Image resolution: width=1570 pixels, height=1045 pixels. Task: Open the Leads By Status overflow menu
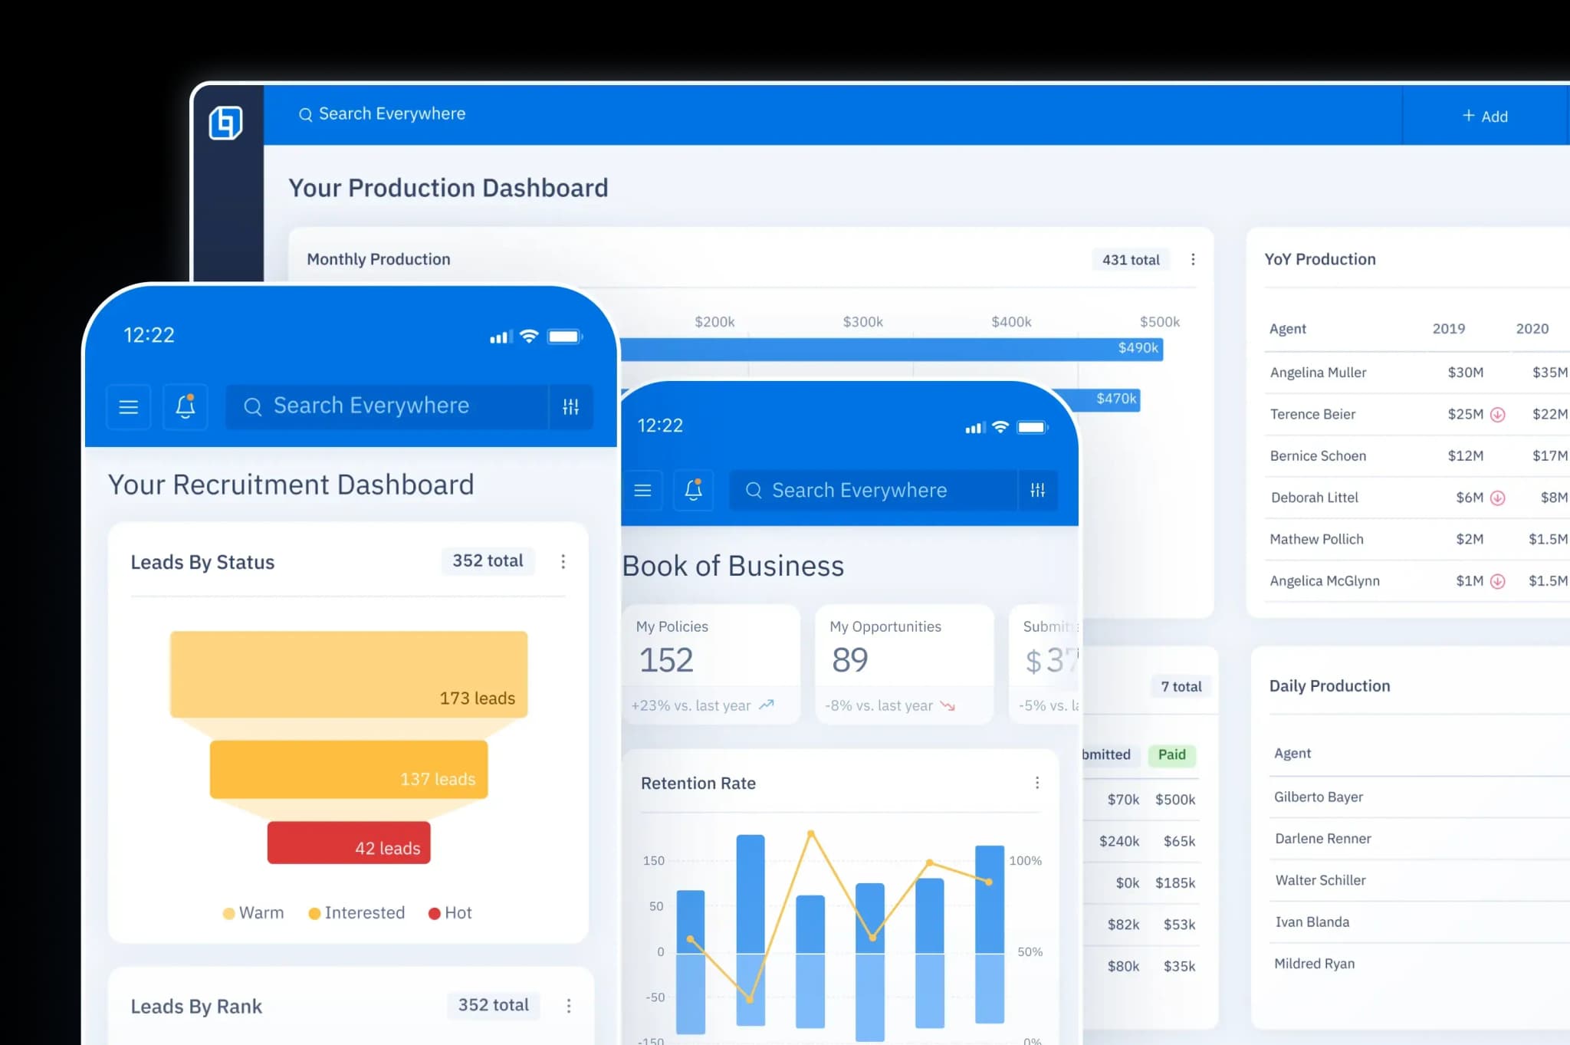[563, 562]
